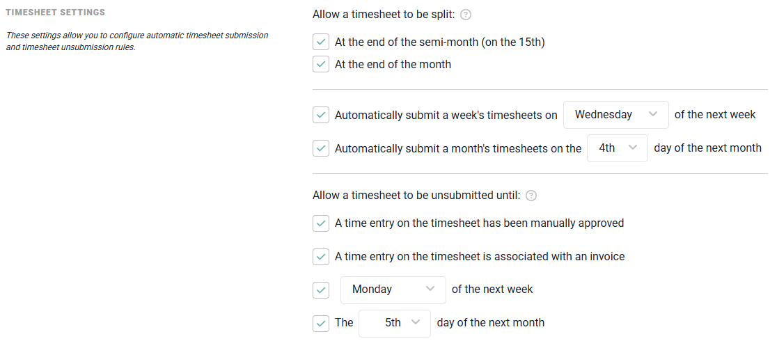770x341 pixels.
Task: Uncheck 'At the end of the semi-month' option
Action: (x=321, y=42)
